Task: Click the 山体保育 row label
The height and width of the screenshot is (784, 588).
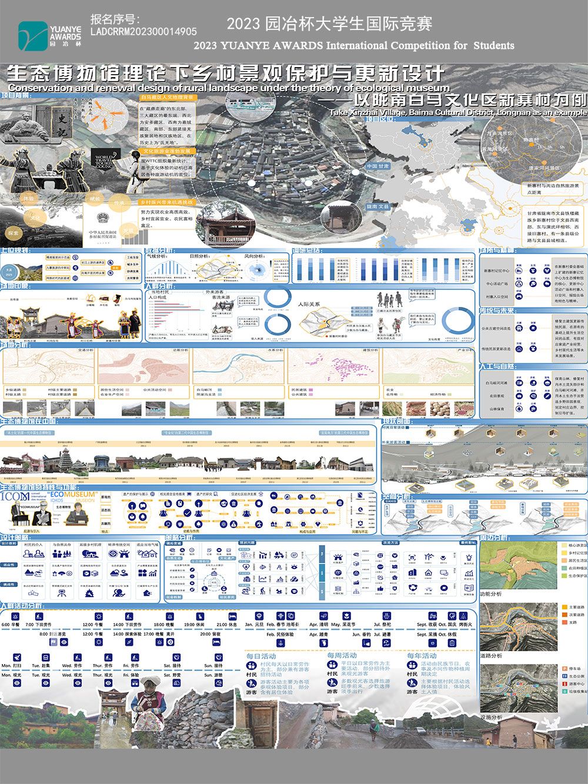Action: point(496,409)
